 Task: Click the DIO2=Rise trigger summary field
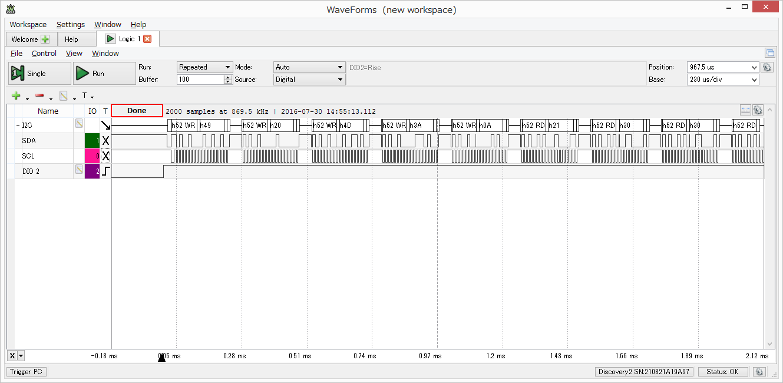tap(495, 74)
